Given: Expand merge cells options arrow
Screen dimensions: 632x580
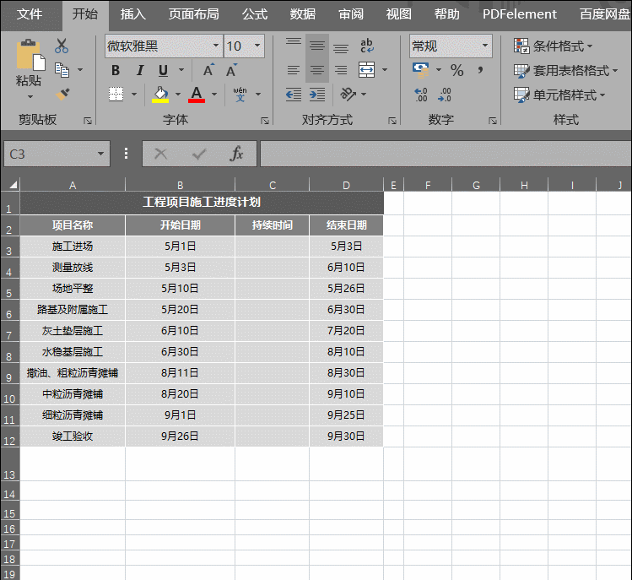Looking at the screenshot, I should (385, 70).
